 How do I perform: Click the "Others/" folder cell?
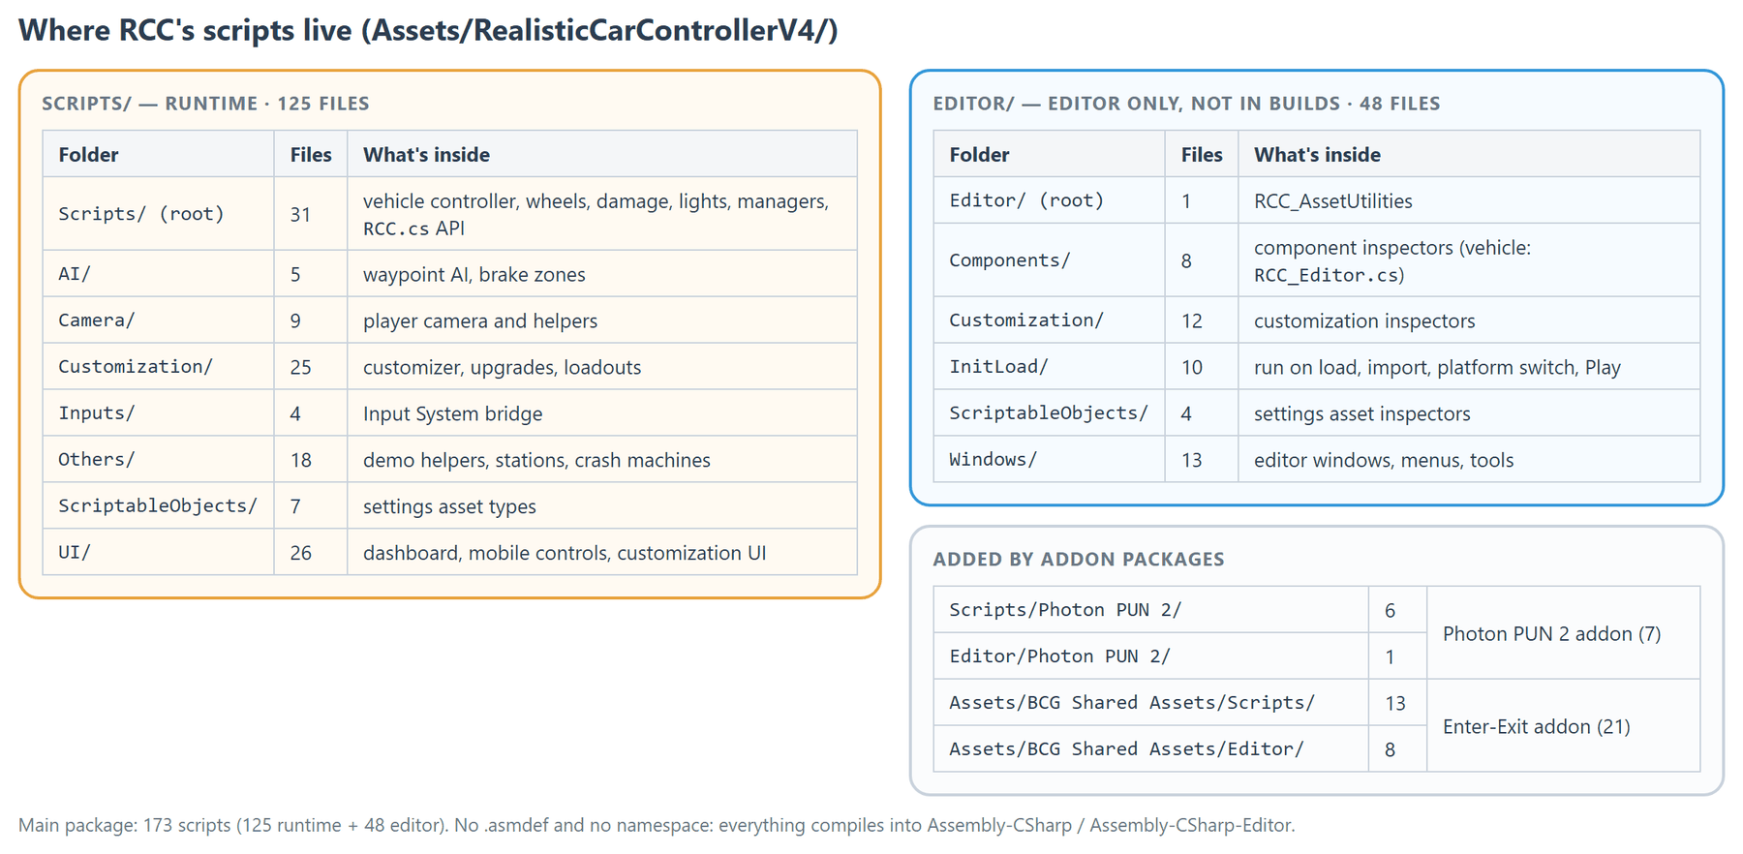(x=159, y=460)
